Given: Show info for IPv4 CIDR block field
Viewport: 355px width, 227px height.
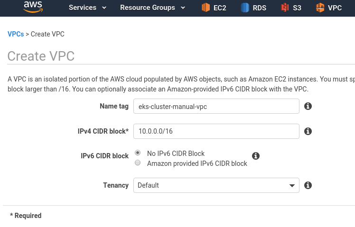Looking at the screenshot, I should 308,131.
